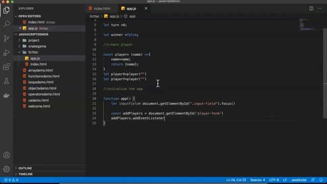Click line number 20 in gutter

point(94,99)
